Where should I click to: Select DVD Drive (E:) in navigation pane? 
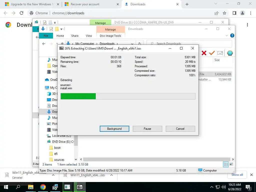coord(63,142)
